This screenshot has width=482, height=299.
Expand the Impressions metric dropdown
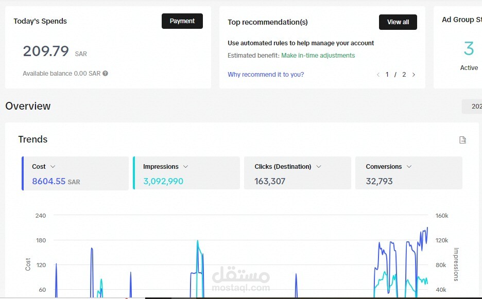pyautogui.click(x=185, y=167)
